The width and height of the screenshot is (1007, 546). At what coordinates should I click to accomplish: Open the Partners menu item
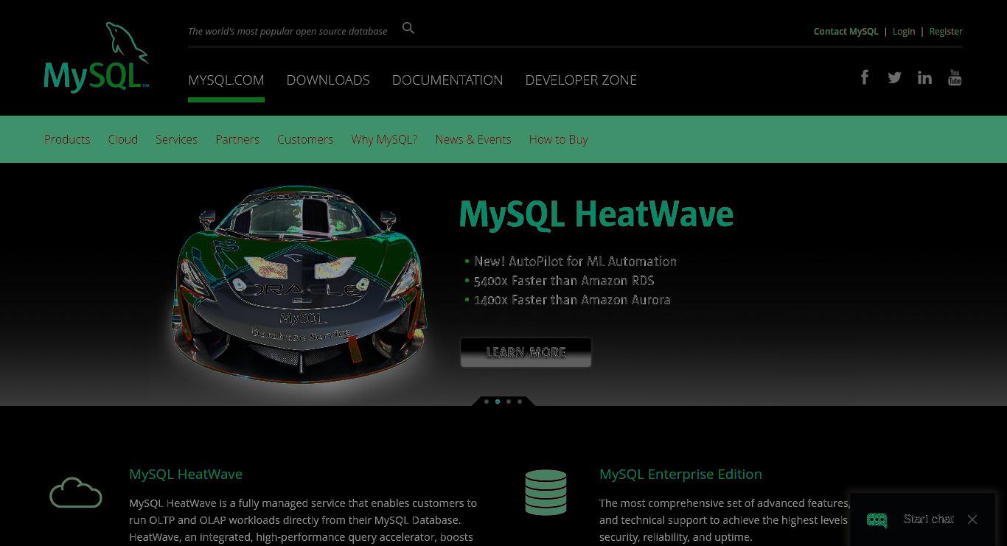(x=237, y=139)
